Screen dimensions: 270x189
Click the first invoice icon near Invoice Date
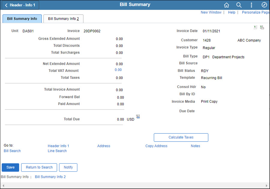255,27
